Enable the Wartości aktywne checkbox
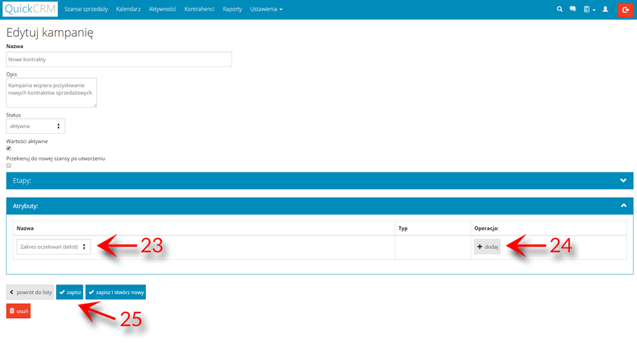 pyautogui.click(x=9, y=149)
